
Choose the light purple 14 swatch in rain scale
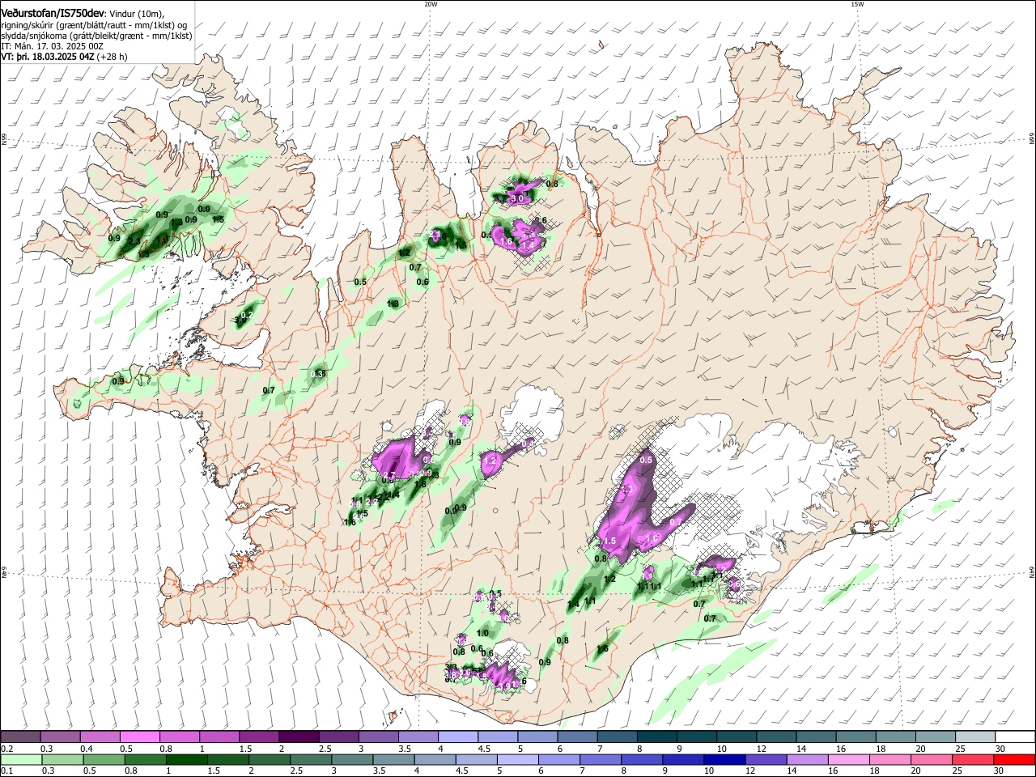tap(807, 759)
